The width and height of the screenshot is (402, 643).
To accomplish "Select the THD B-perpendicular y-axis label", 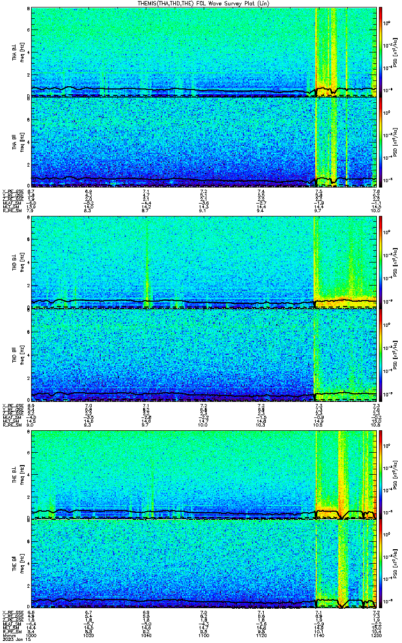I will point(14,263).
